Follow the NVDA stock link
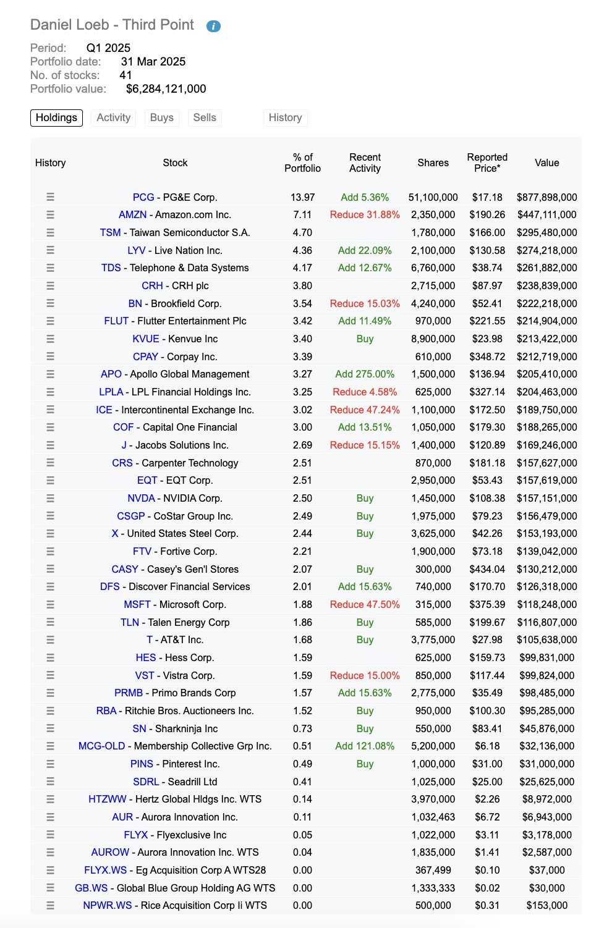 pyautogui.click(x=141, y=498)
